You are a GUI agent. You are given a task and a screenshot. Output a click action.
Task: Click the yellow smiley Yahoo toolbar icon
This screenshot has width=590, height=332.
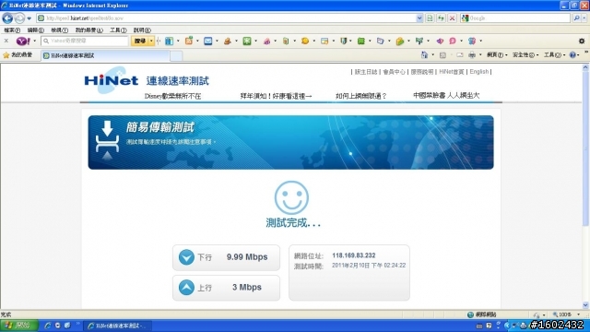pos(305,41)
